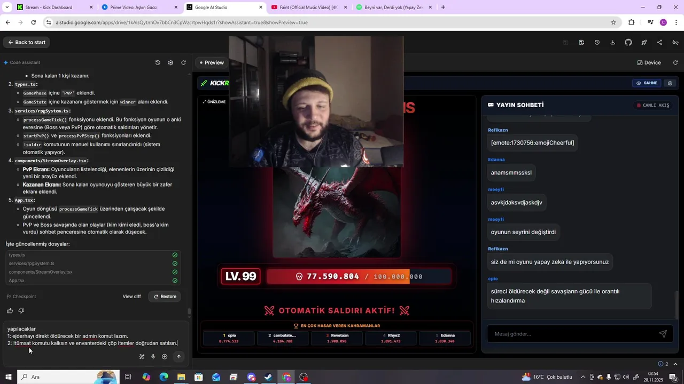Open Windows Start menu
This screenshot has width=684, height=384.
coord(9,377)
